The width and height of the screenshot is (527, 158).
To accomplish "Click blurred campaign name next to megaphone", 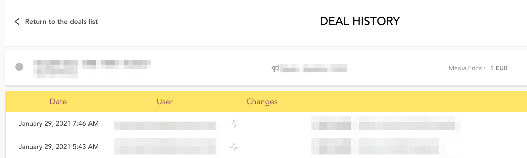I will 314,68.
